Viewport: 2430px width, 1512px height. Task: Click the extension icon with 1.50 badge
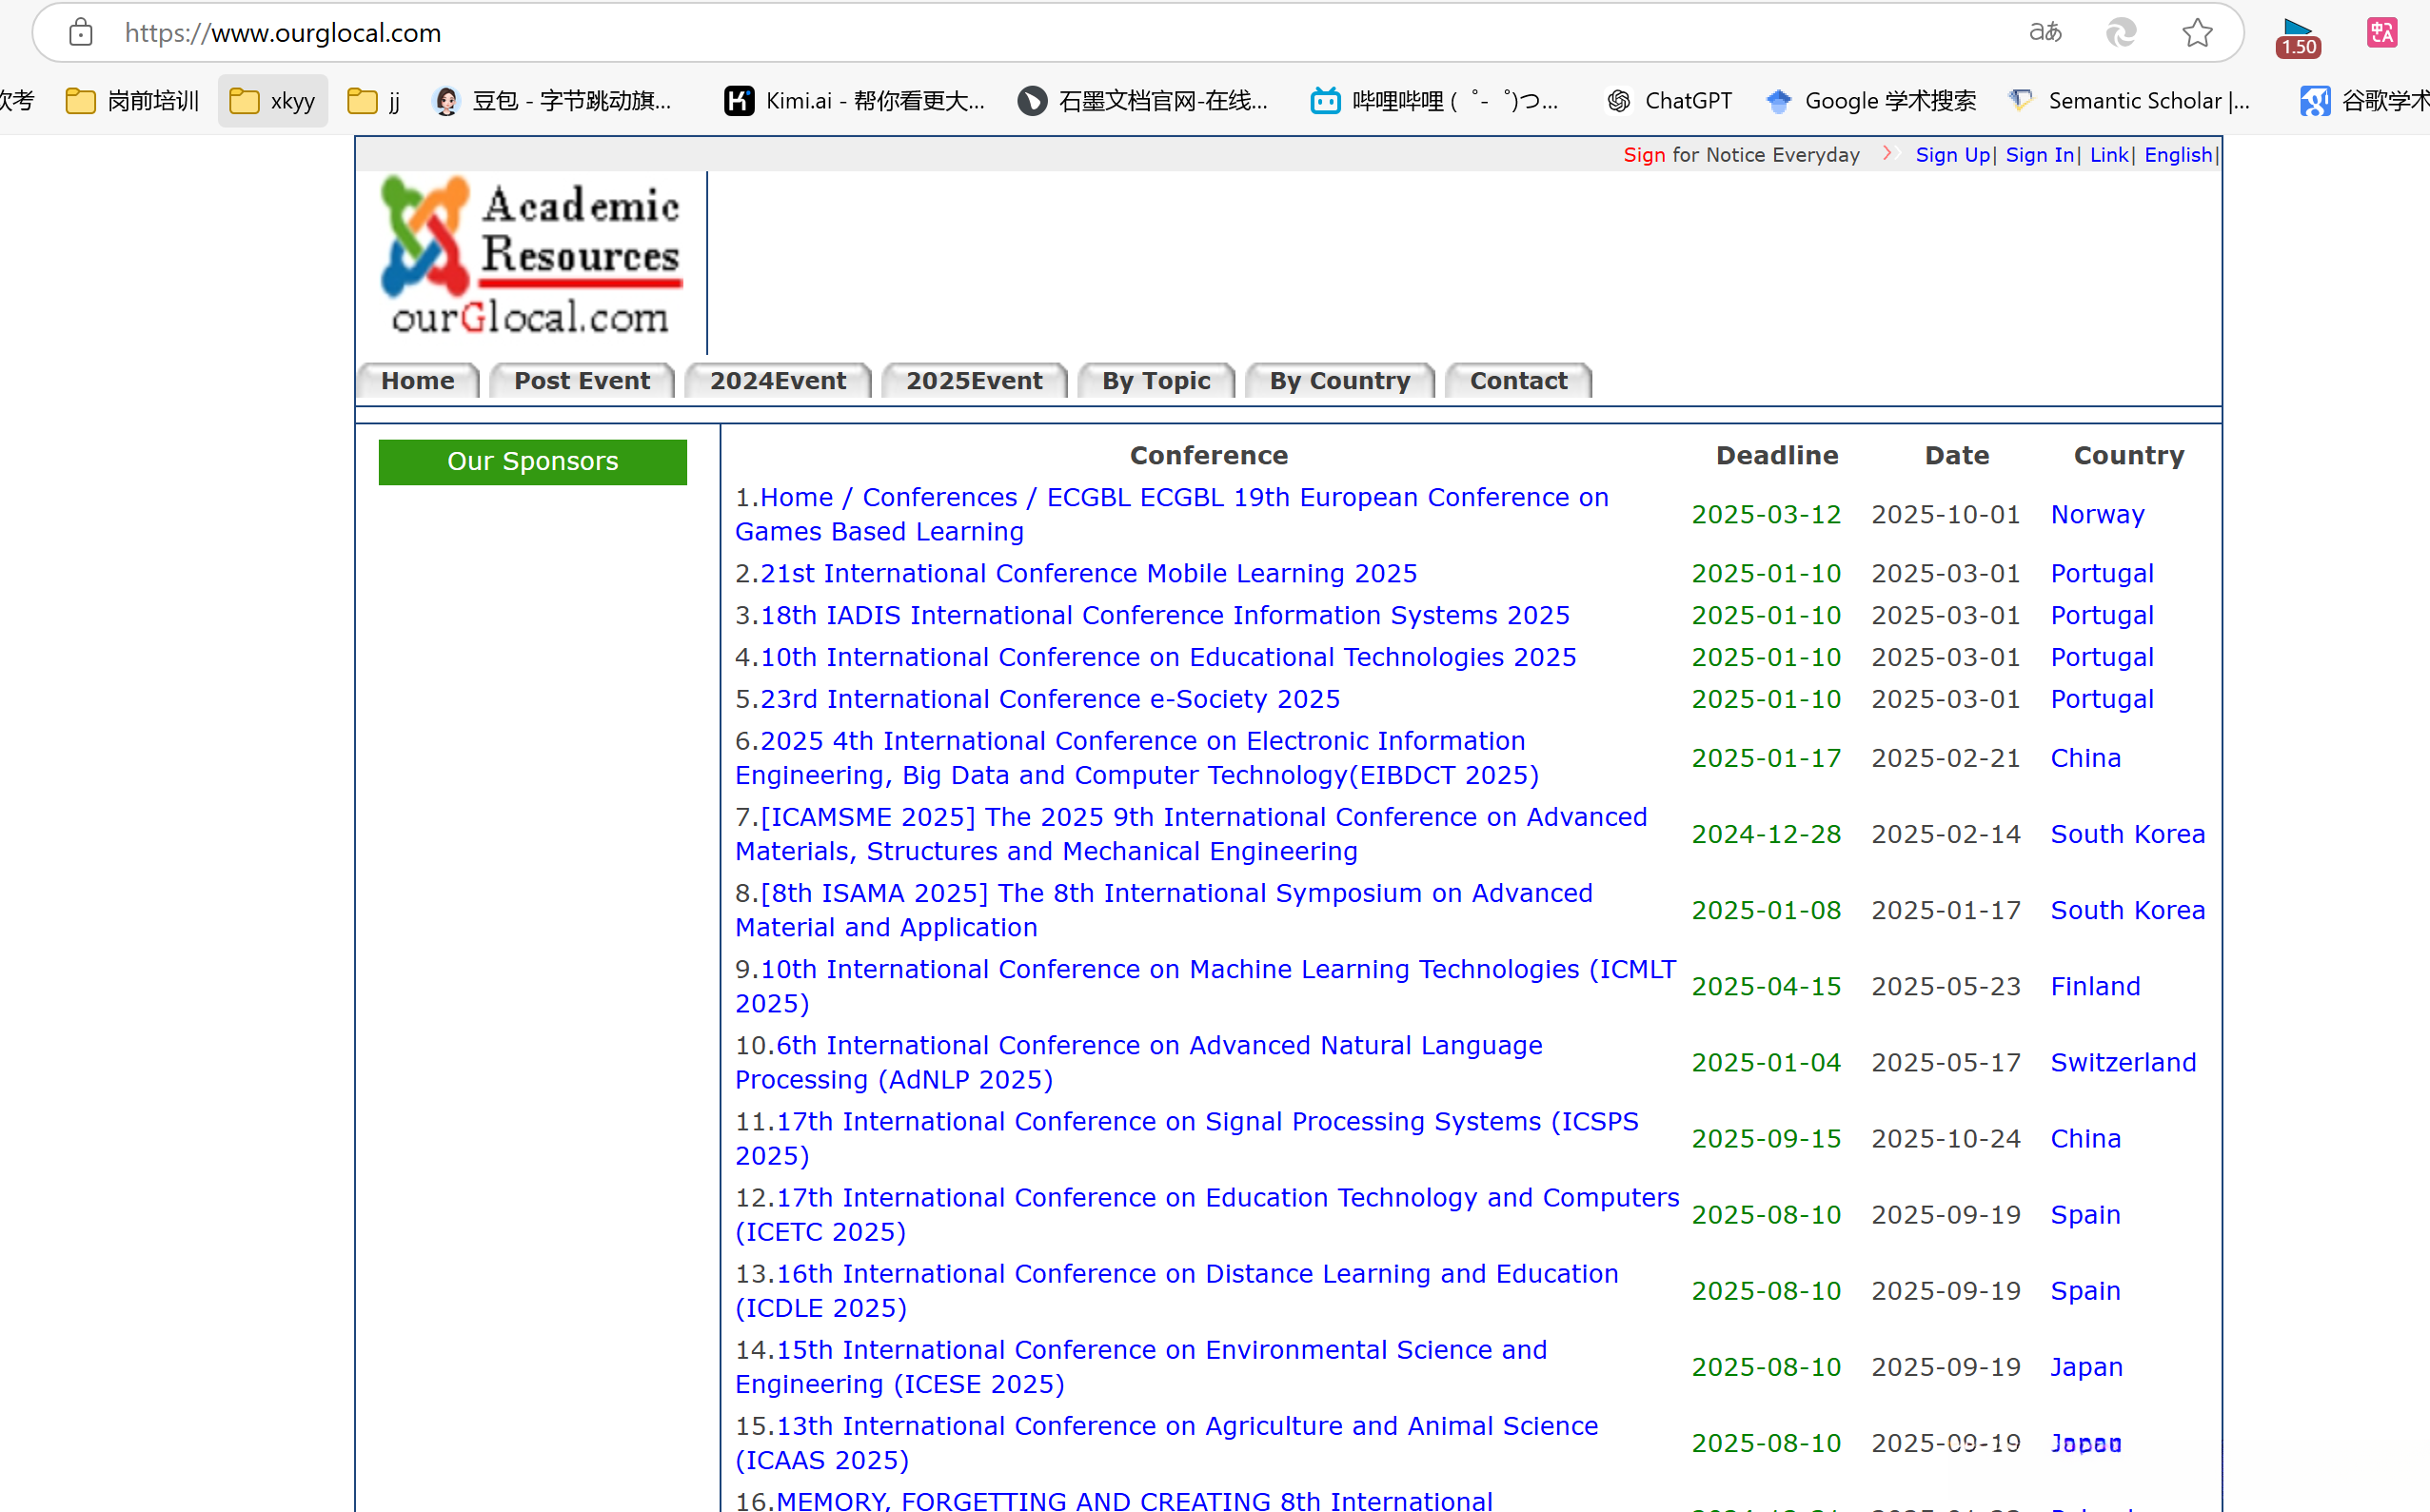[2296, 36]
